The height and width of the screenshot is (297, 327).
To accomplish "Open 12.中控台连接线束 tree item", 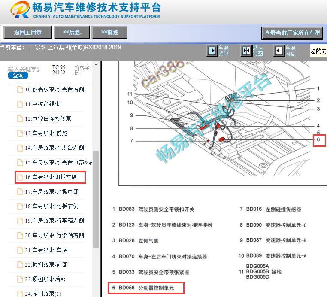I will point(48,119).
